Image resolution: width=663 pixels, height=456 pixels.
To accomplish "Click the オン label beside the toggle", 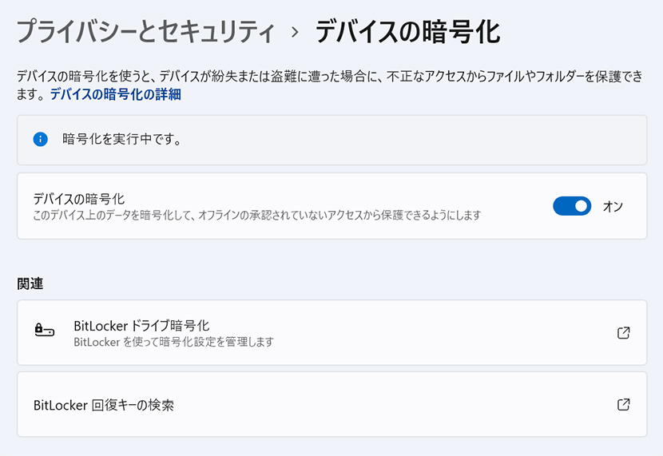I will pyautogui.click(x=613, y=207).
